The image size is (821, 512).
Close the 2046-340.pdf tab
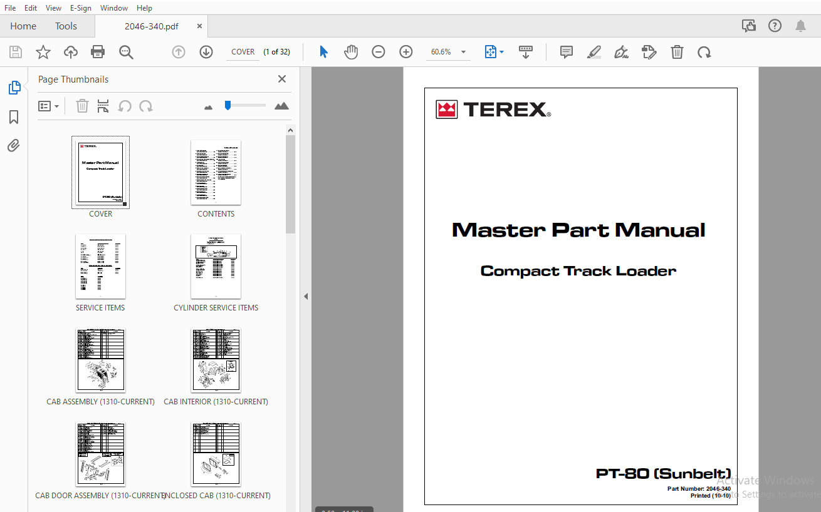199,26
